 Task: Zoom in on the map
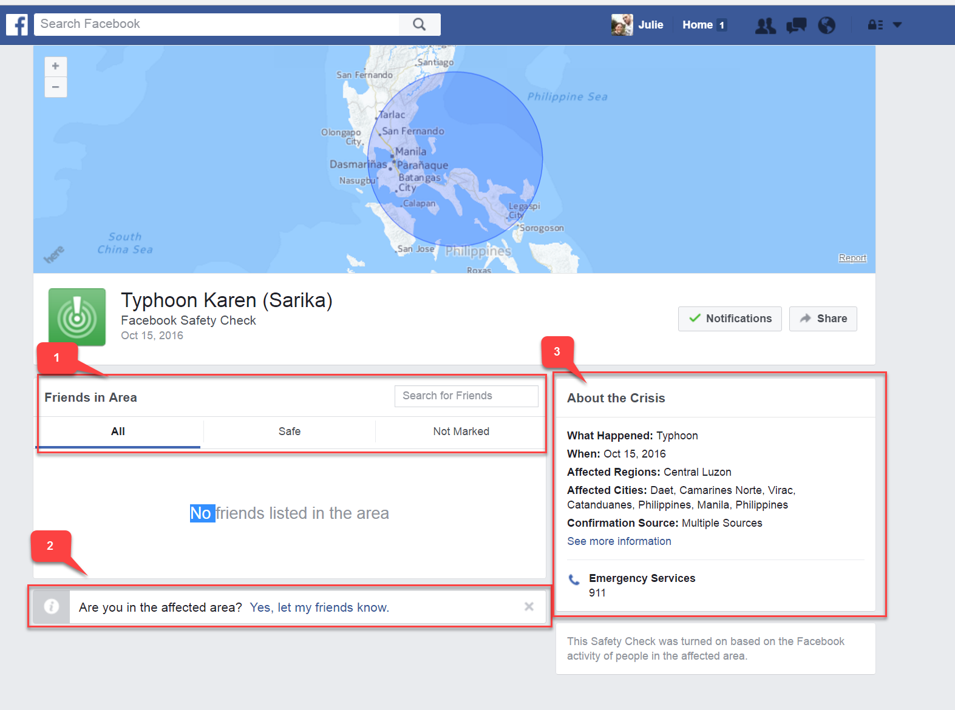56,66
